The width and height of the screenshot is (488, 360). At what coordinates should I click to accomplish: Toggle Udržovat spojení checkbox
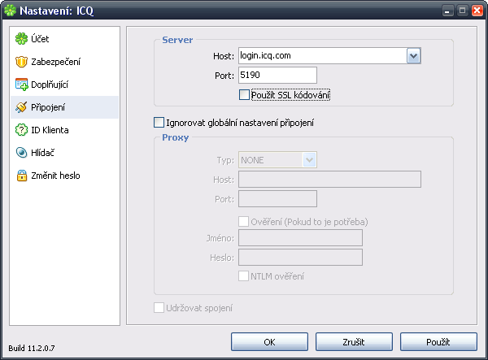point(159,308)
